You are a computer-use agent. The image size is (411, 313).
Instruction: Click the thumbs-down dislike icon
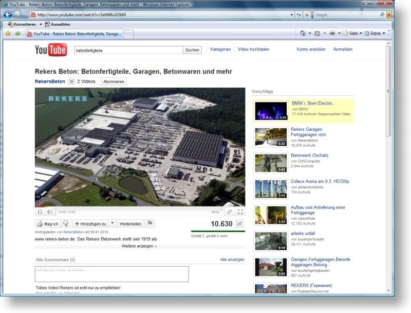[x=66, y=224]
